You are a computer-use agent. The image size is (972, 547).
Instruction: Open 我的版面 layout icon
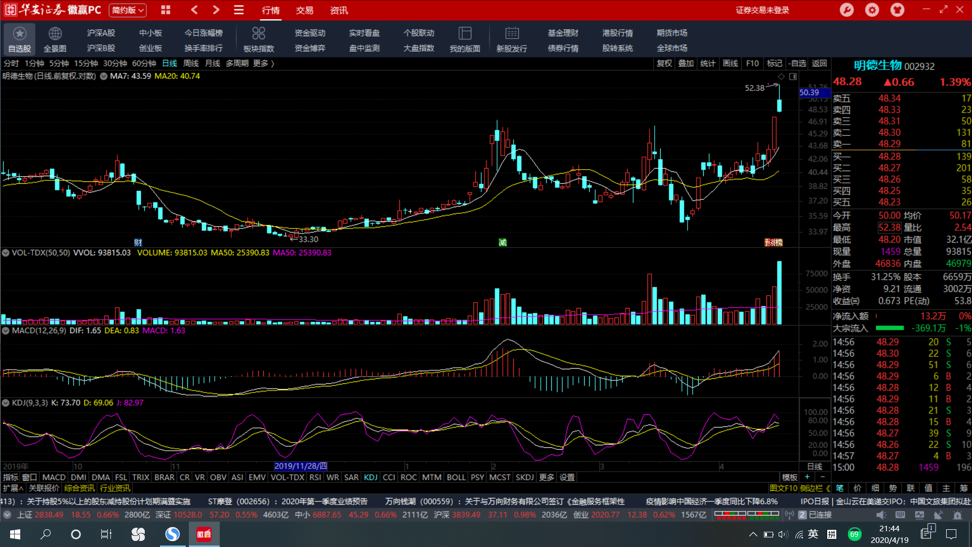[465, 34]
